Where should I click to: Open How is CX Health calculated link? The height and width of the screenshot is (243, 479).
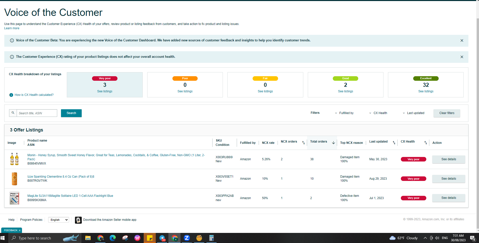click(x=34, y=95)
